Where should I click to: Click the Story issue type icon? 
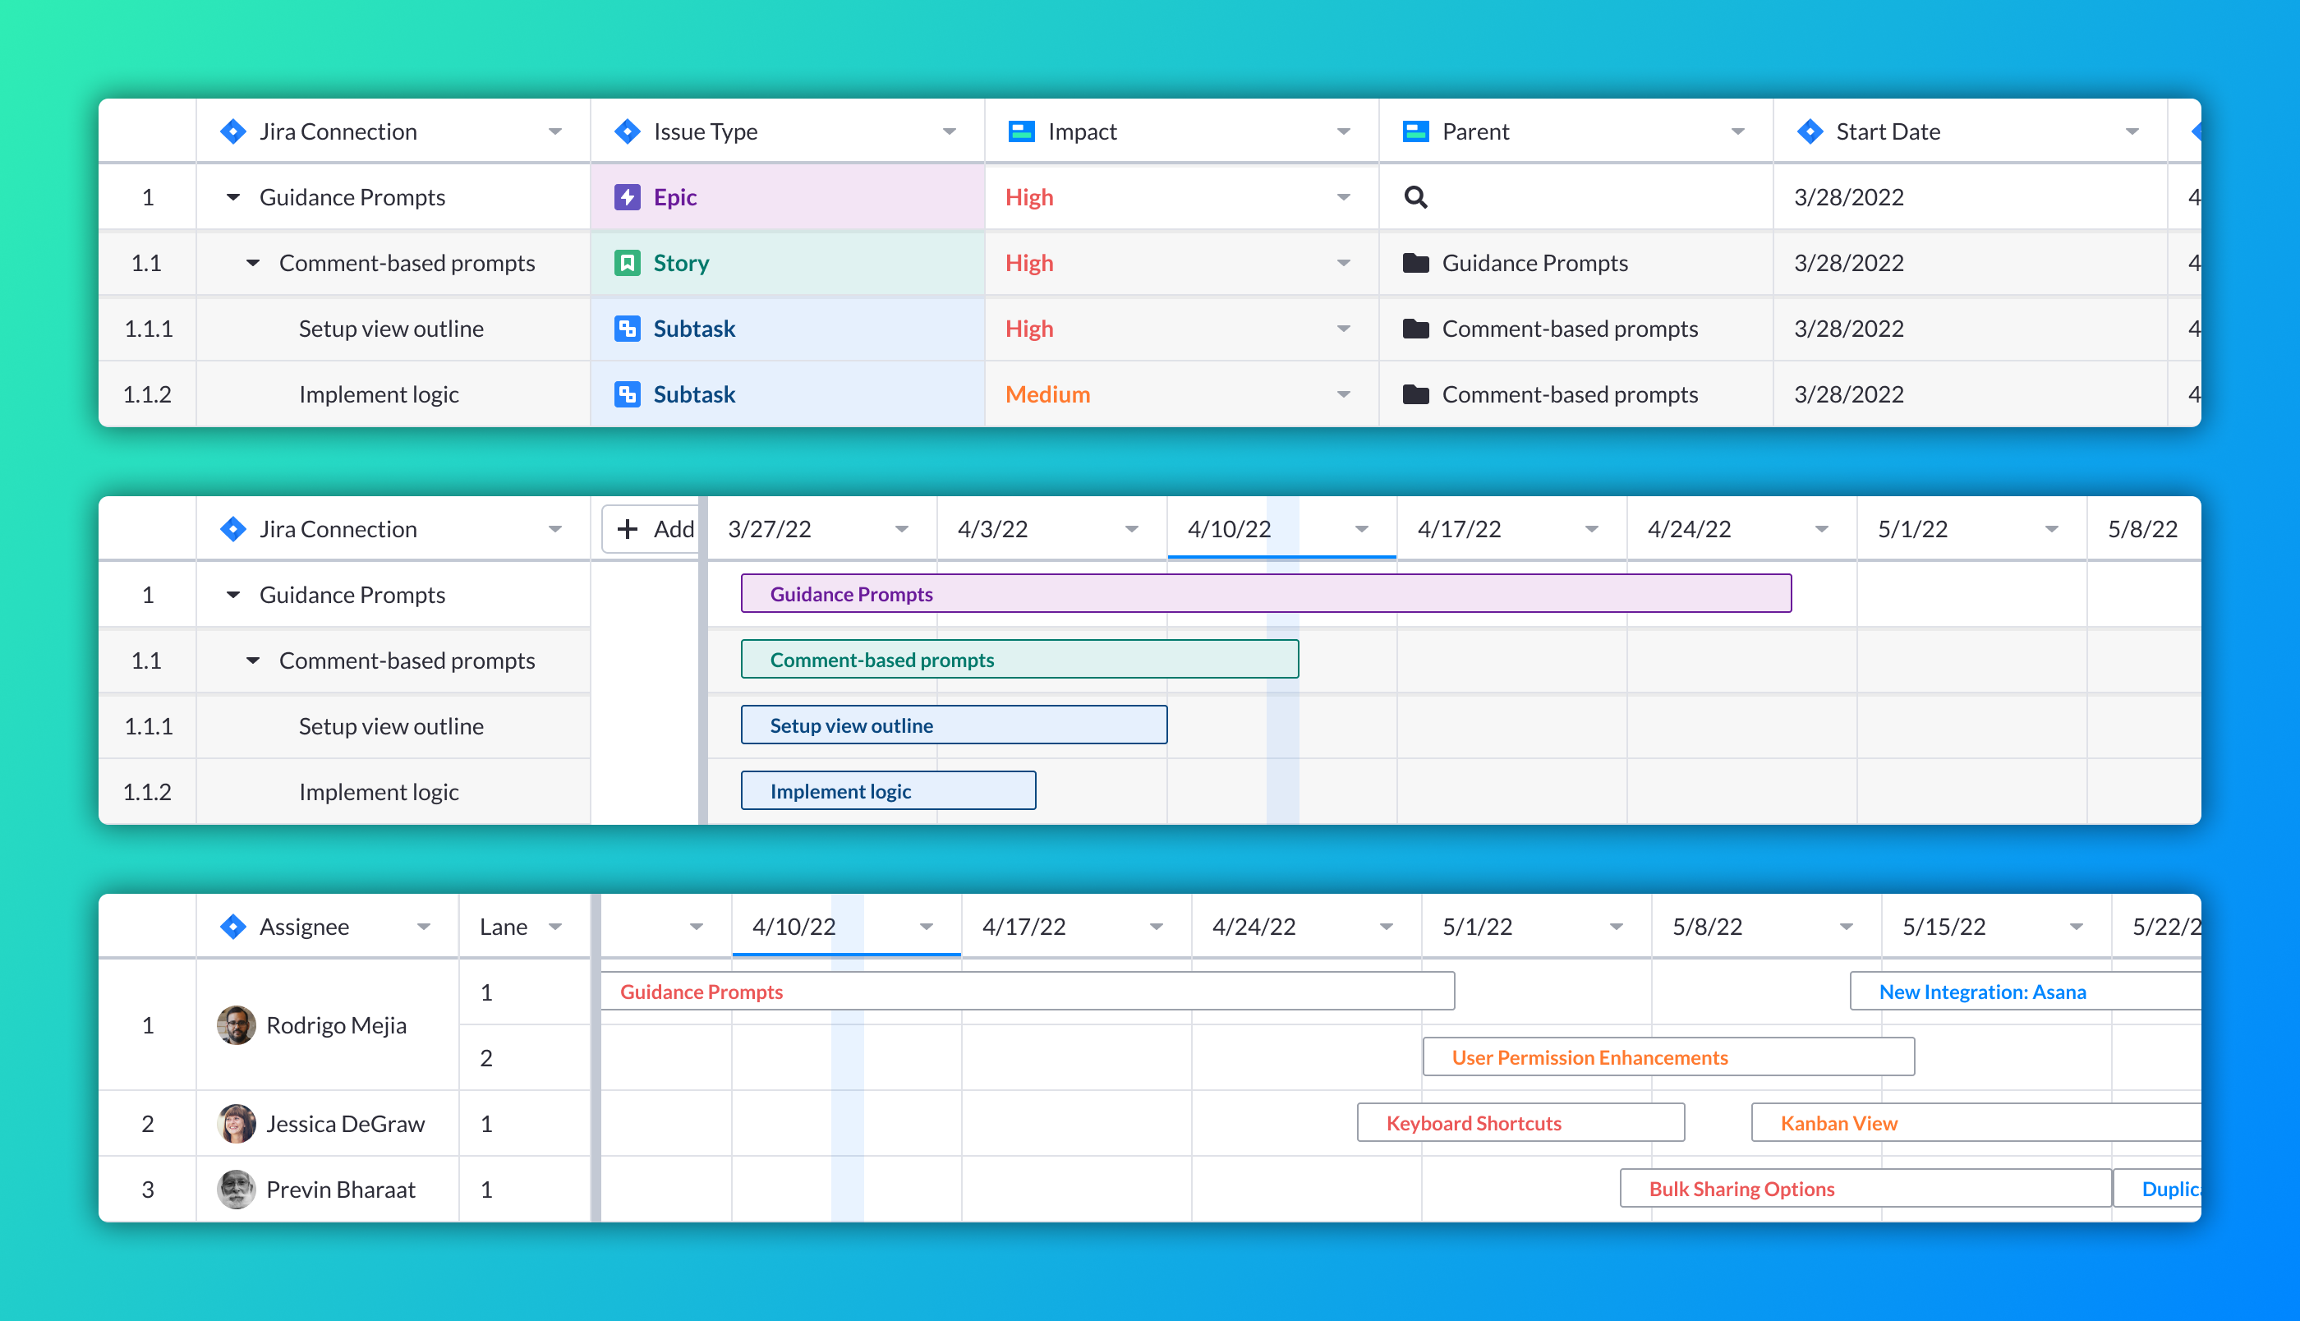pyautogui.click(x=627, y=263)
